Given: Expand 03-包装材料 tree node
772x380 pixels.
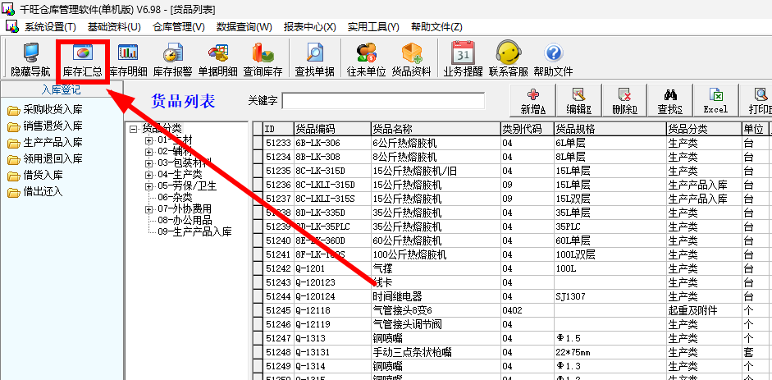Looking at the screenshot, I should click(x=149, y=163).
